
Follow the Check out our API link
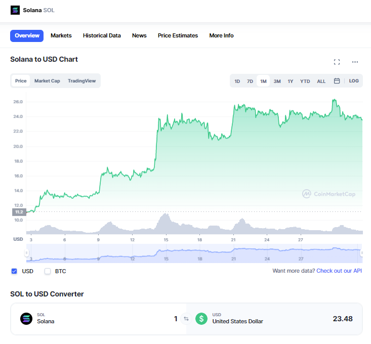(339, 271)
